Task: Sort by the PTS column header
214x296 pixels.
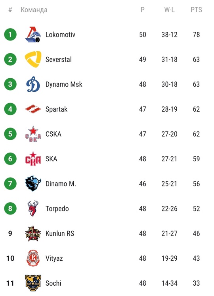Action: coord(196,10)
